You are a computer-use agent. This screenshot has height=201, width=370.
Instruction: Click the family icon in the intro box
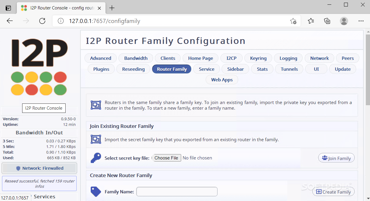pos(96,105)
